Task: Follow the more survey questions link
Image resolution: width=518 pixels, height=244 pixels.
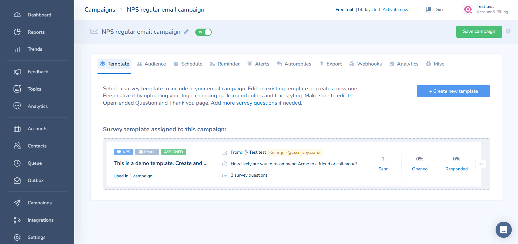Action: tap(250, 103)
